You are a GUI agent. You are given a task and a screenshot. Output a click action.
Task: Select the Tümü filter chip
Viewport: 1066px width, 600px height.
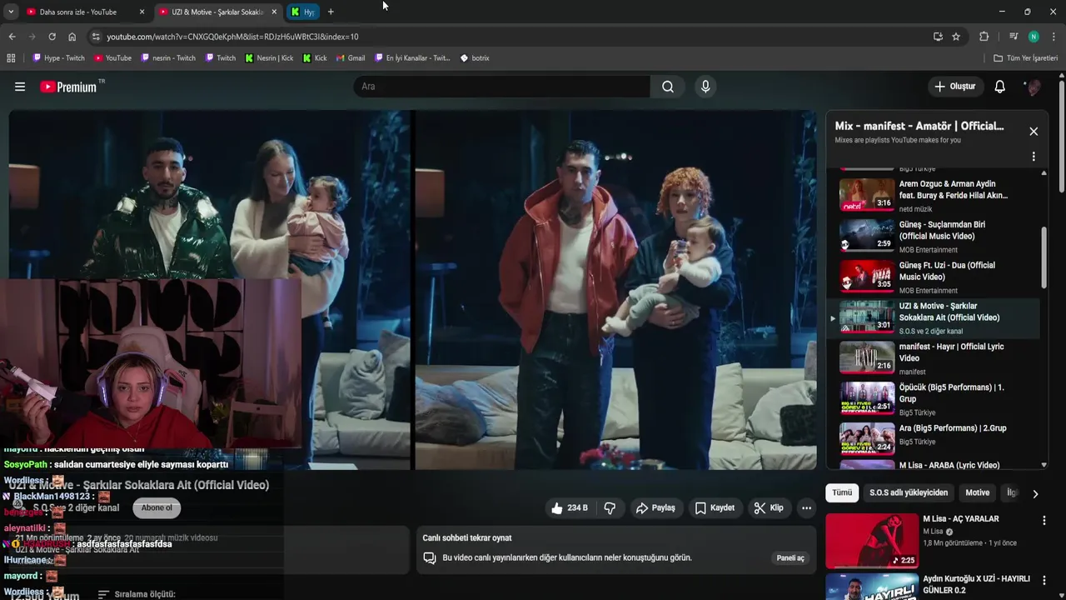point(842,492)
